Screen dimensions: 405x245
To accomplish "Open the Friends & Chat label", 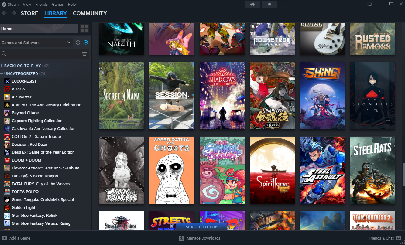I will pos(381,238).
